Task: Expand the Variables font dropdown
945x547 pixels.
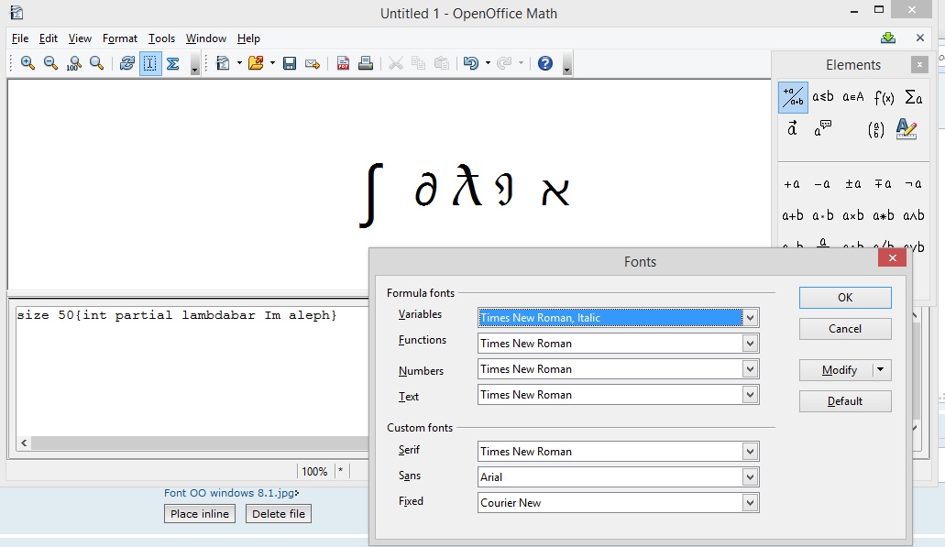Action: [x=751, y=318]
